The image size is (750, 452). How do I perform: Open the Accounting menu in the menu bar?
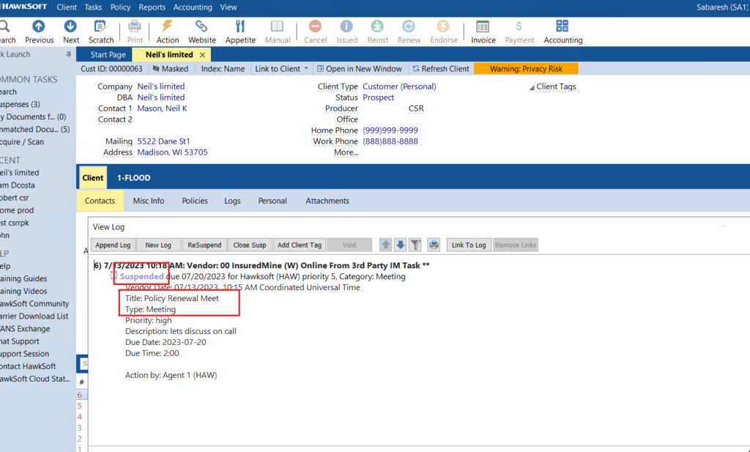(x=193, y=7)
